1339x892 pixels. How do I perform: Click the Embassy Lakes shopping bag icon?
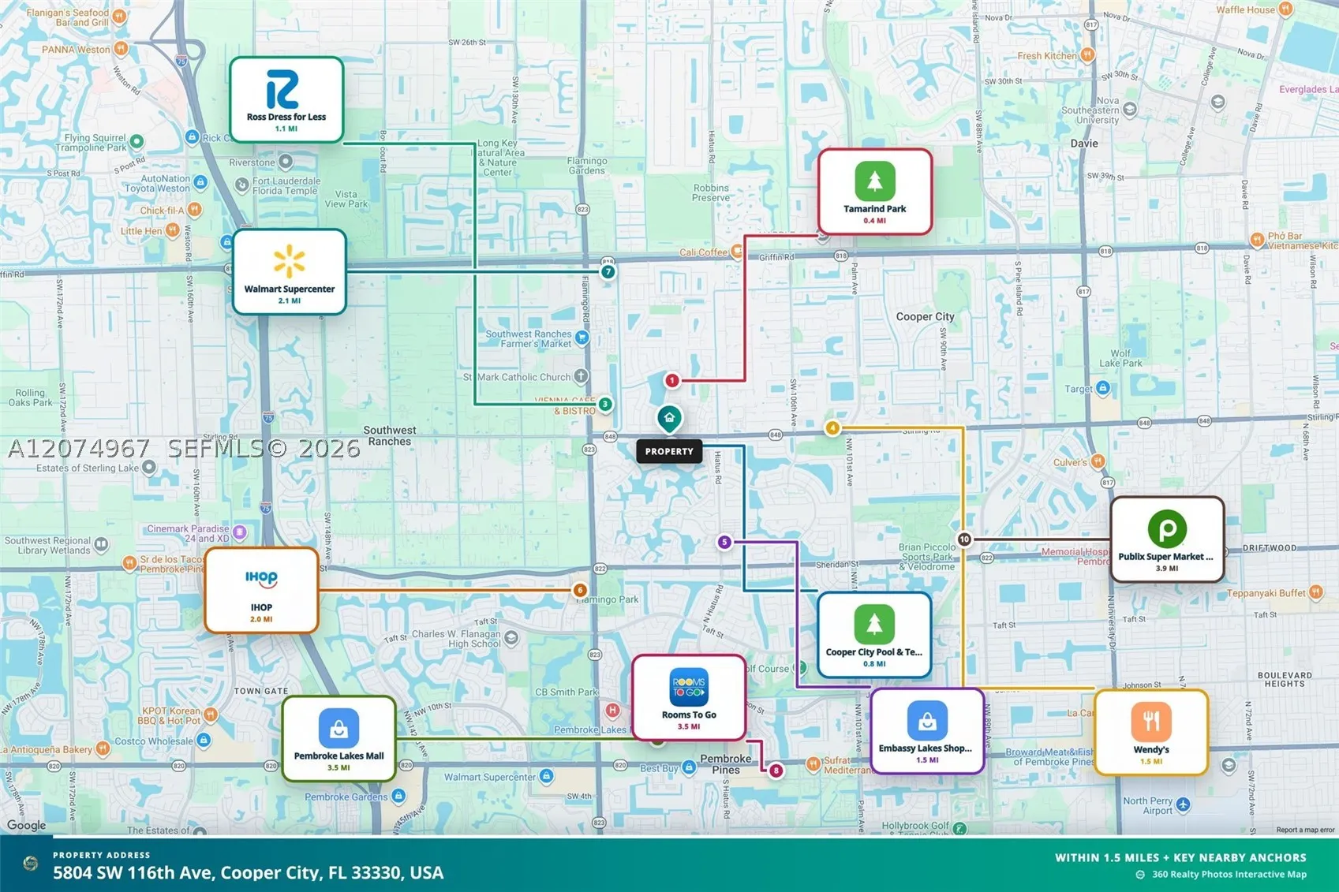coord(927,721)
